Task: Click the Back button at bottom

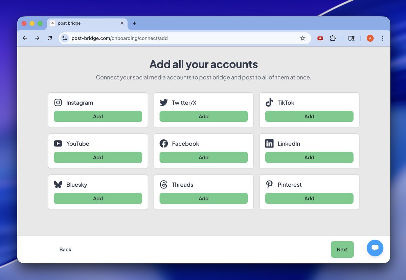Action: click(x=65, y=250)
